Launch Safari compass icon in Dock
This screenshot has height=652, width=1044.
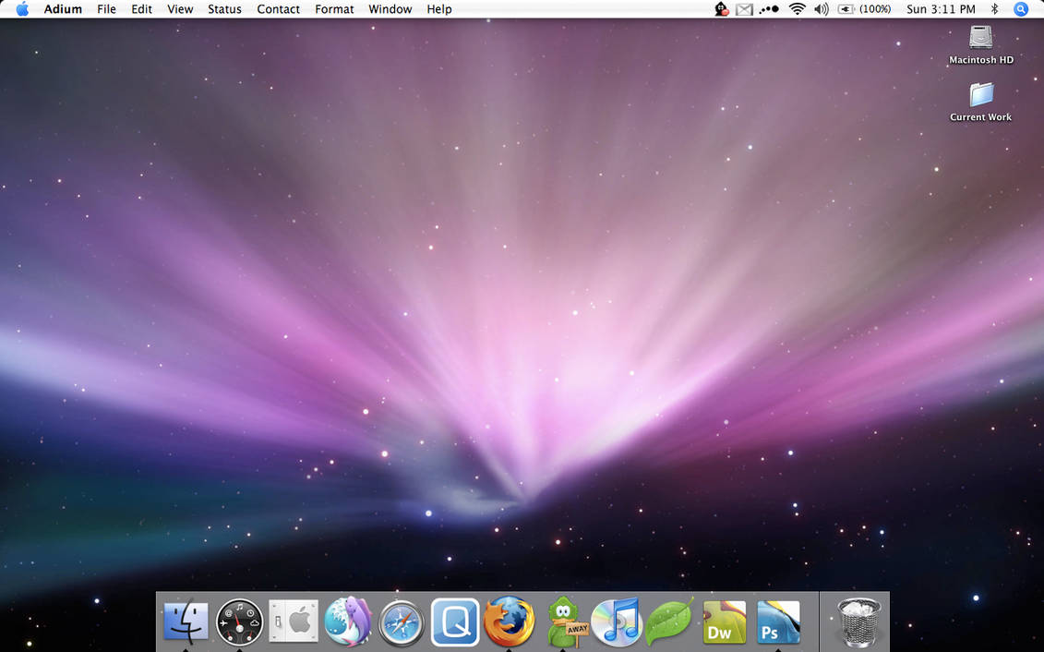(402, 622)
